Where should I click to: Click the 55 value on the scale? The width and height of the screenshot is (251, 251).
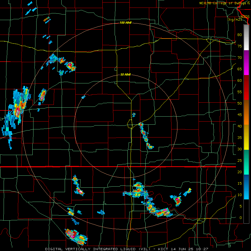pyautogui.click(x=240, y=92)
